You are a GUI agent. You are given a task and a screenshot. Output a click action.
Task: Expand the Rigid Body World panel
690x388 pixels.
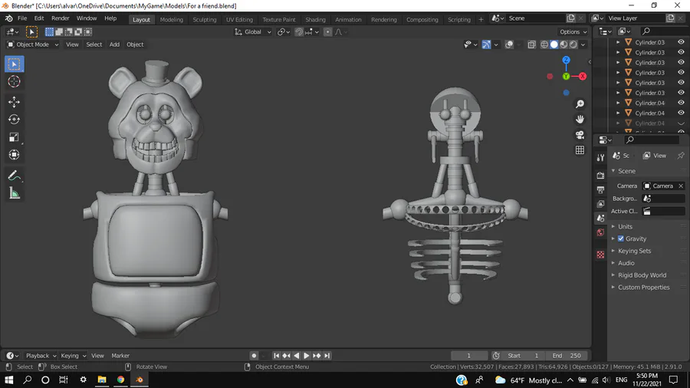[642, 275]
